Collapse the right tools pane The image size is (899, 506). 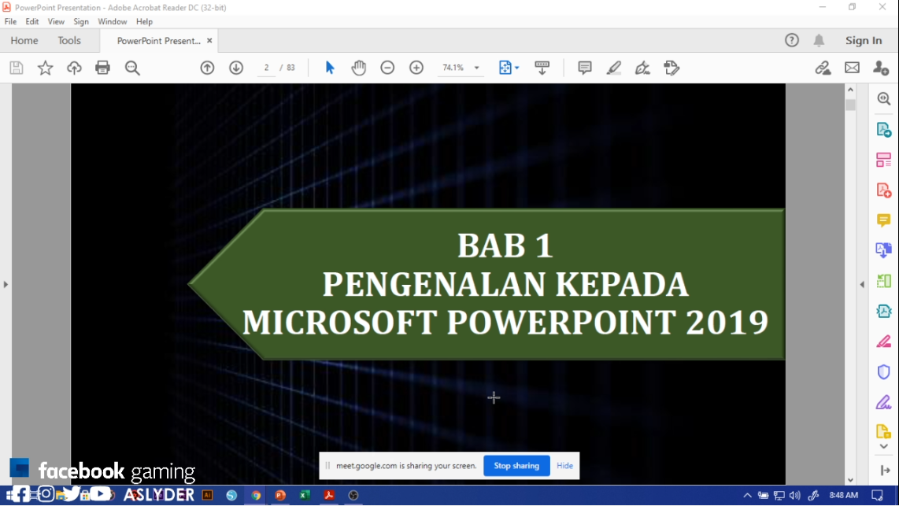coord(862,284)
